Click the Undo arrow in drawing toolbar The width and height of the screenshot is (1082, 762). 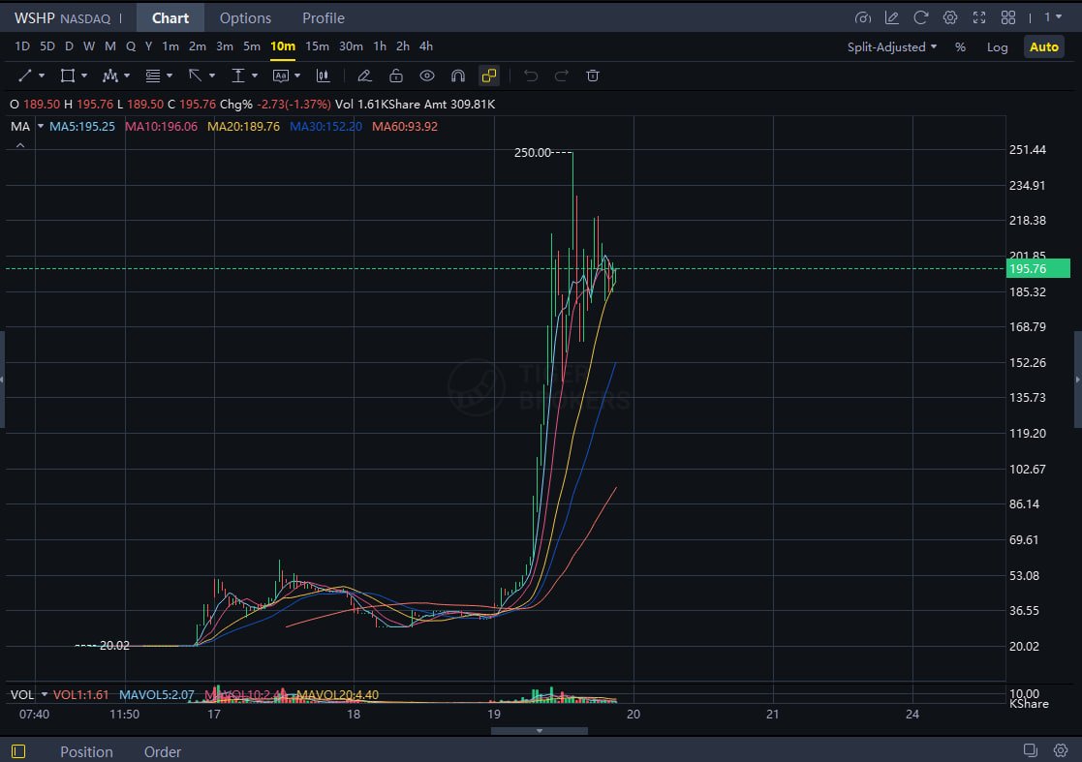tap(530, 76)
